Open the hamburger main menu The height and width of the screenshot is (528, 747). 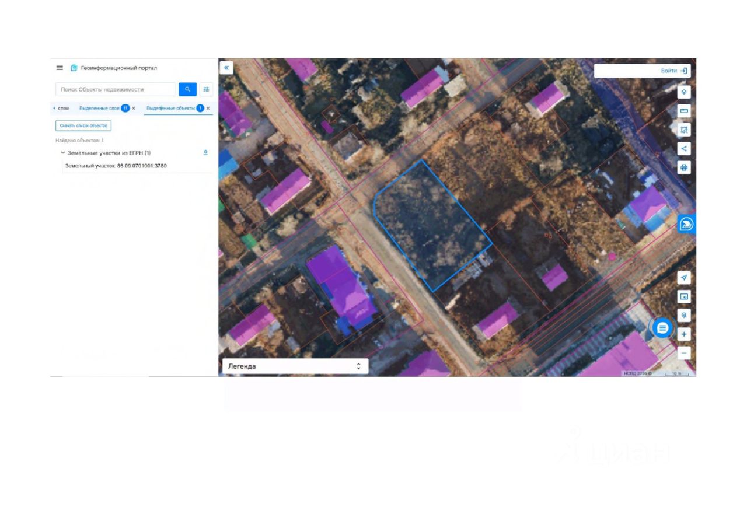tap(60, 68)
